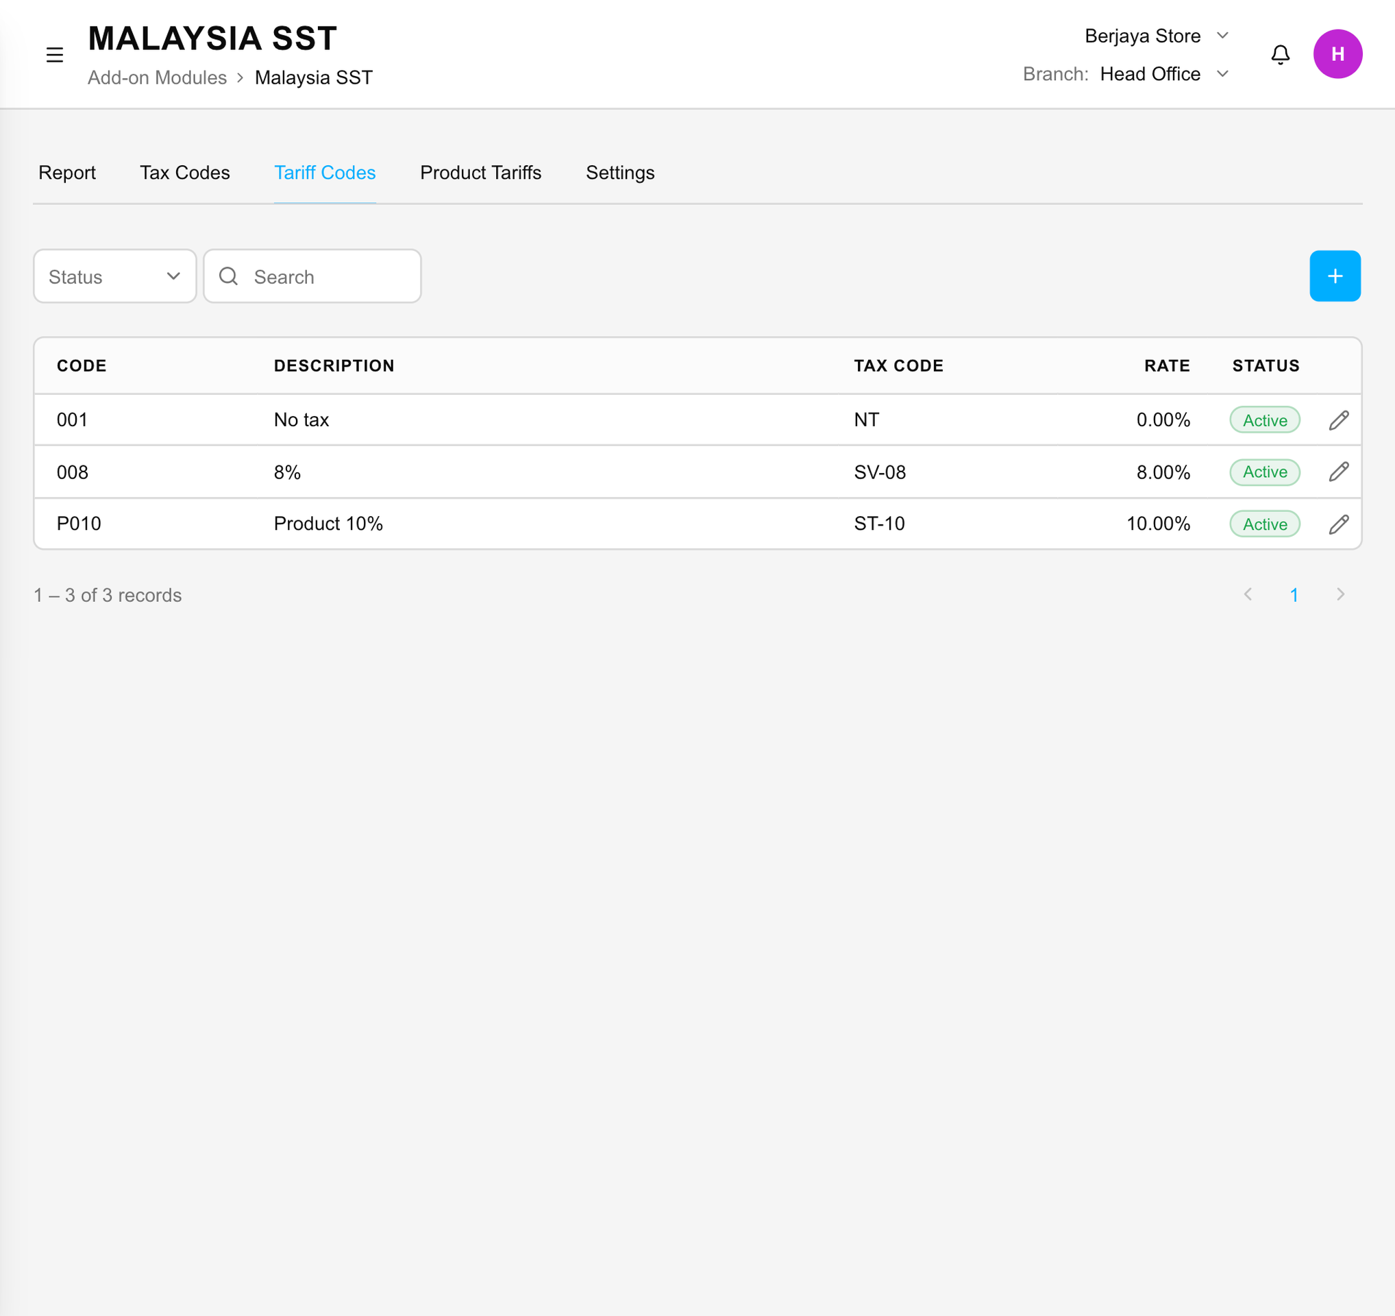1395x1316 pixels.
Task: Click the search magnifier icon
Action: click(x=229, y=276)
